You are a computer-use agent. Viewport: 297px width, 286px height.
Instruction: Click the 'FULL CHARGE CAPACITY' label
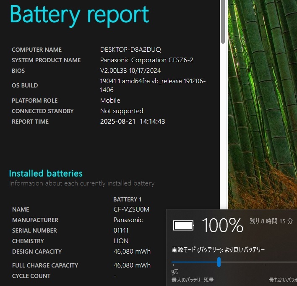(45, 265)
